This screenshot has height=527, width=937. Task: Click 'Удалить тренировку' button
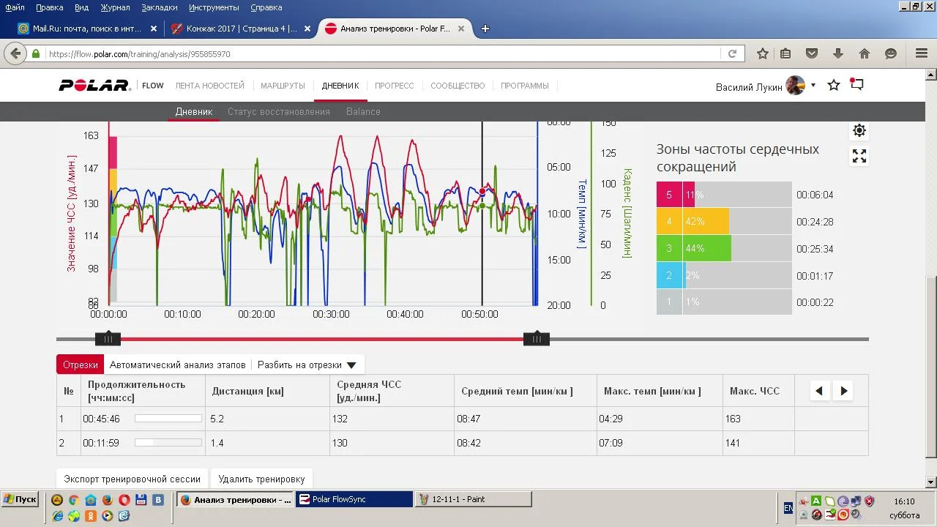click(x=261, y=479)
